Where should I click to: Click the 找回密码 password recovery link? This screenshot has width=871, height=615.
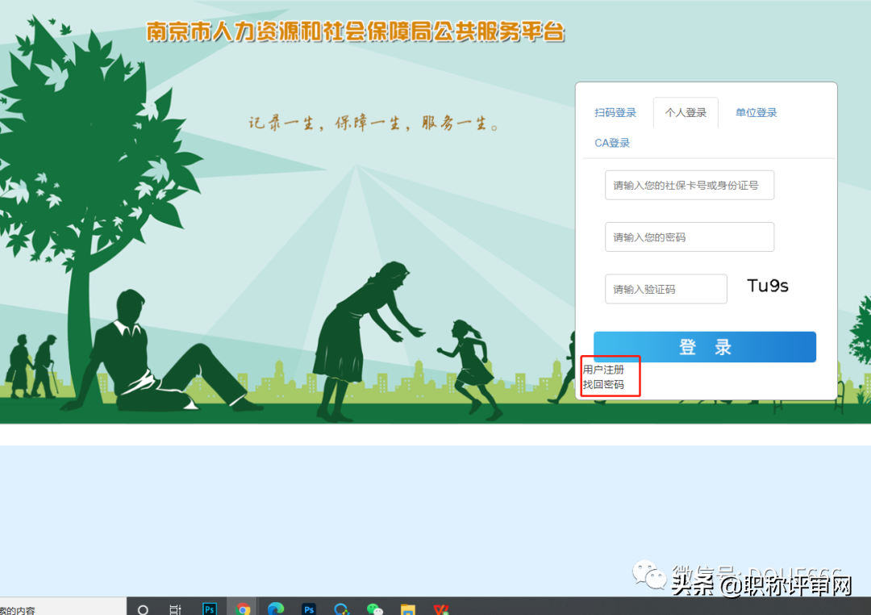point(604,383)
